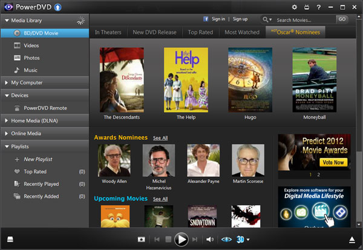Expand the Online Media section
363x250 pixels.
tap(7, 133)
